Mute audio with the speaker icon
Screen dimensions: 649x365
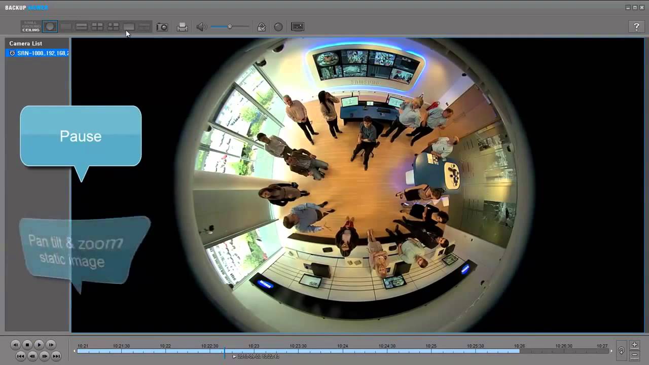[x=201, y=27]
